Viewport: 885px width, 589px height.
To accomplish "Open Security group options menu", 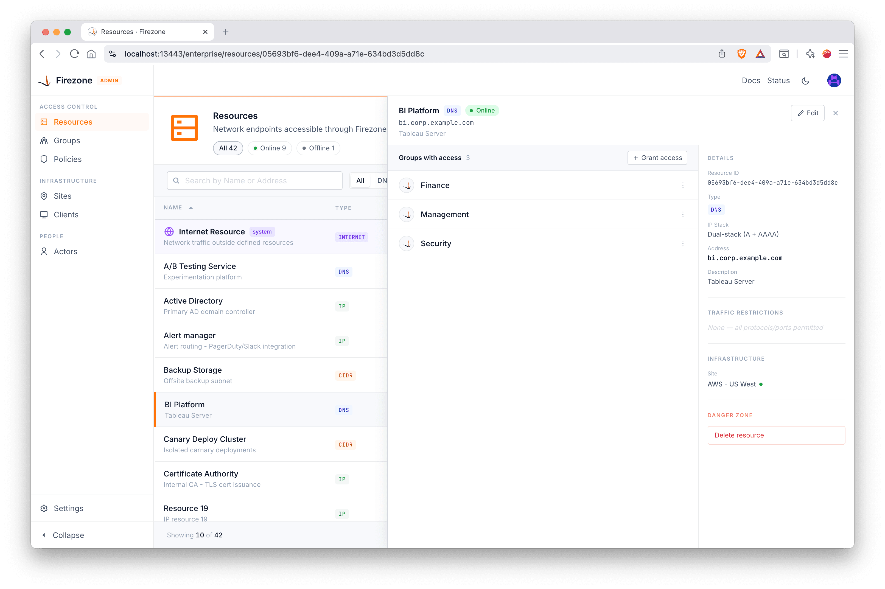I will [x=682, y=243].
